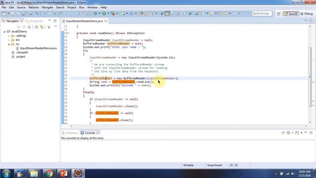Expand the .settings folder
The width and height of the screenshot is (316, 178).
point(9,36)
